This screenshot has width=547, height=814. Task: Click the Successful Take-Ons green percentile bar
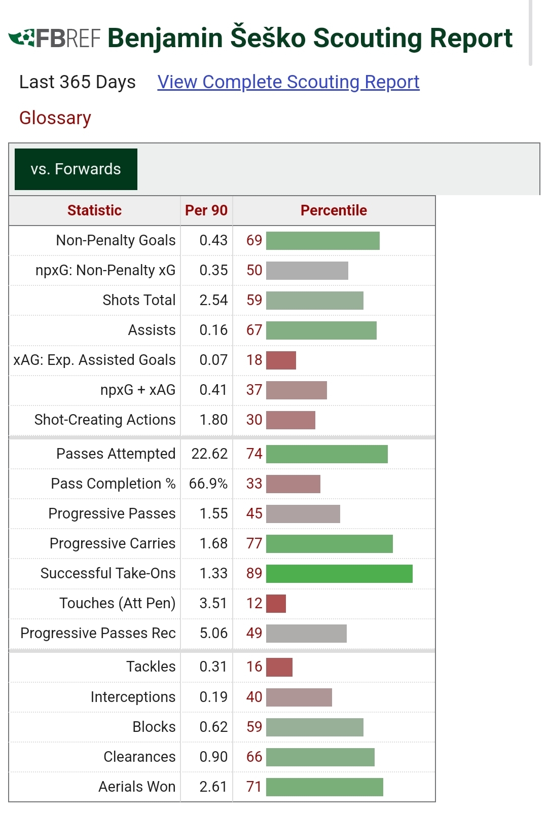point(339,573)
